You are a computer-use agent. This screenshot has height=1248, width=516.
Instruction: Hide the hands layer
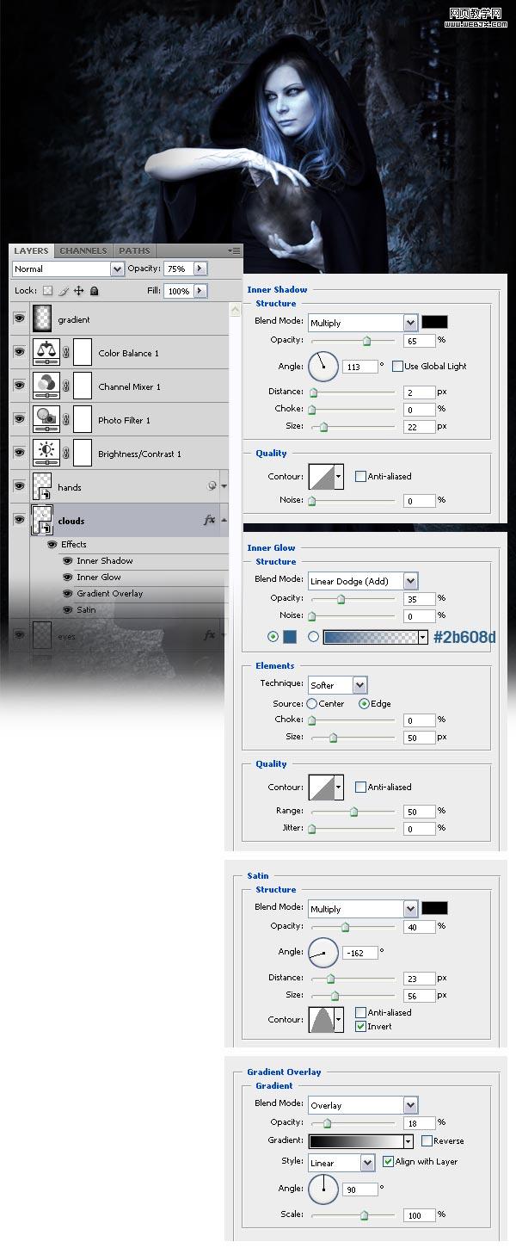coord(19,486)
